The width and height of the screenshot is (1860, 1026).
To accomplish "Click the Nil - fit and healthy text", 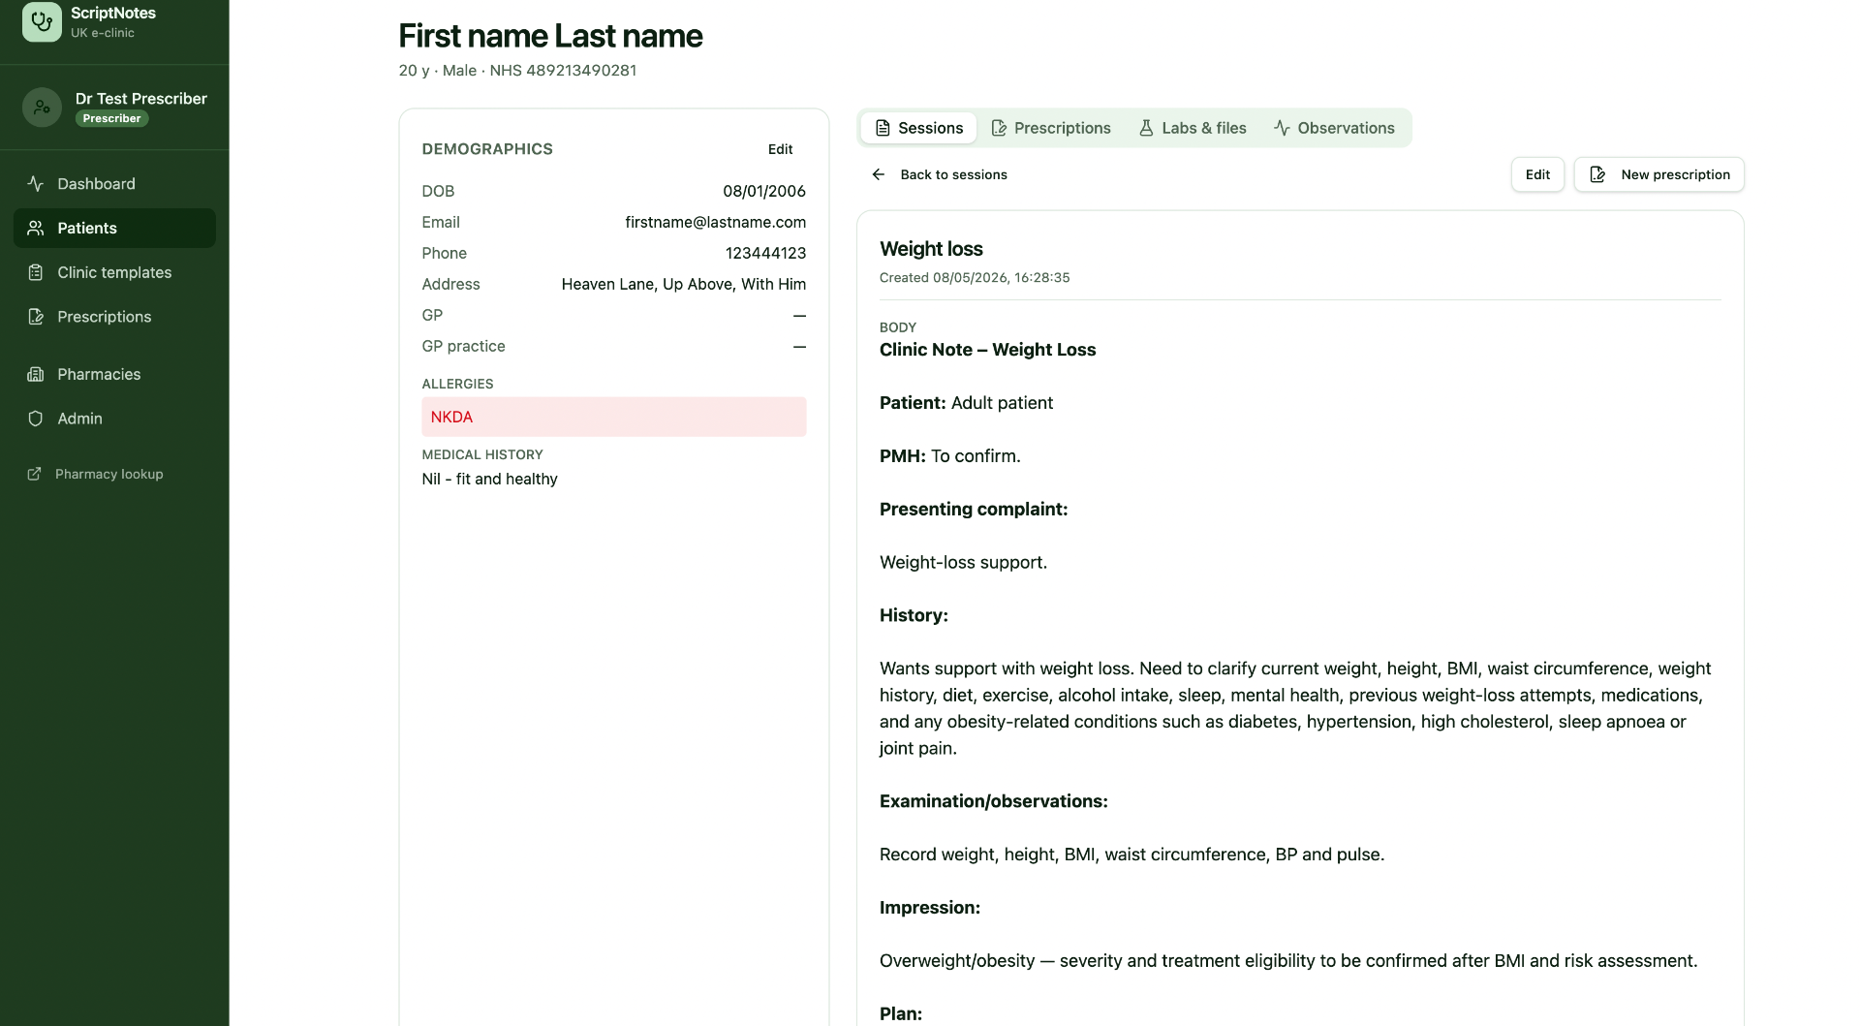I will click(x=489, y=479).
